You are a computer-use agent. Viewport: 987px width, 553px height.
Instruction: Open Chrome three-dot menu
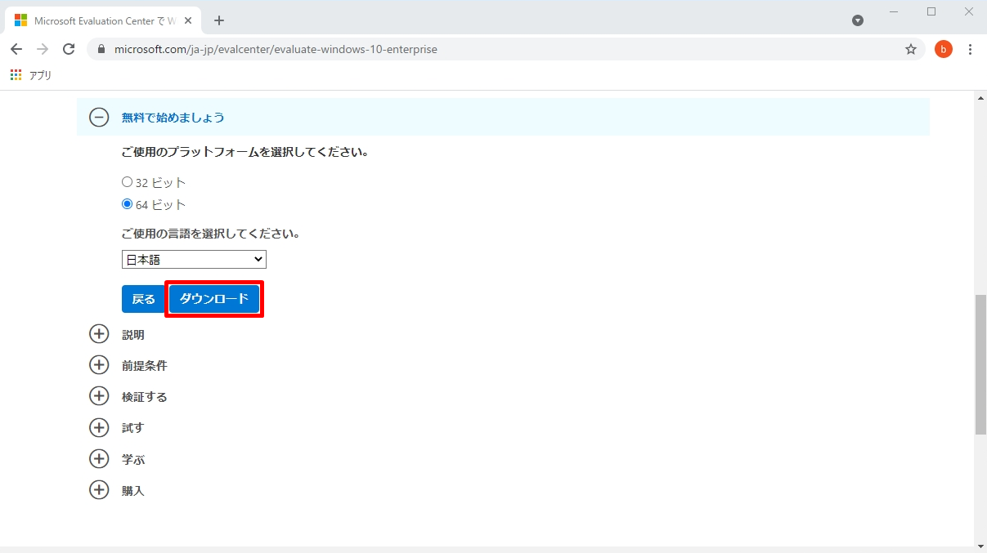970,49
